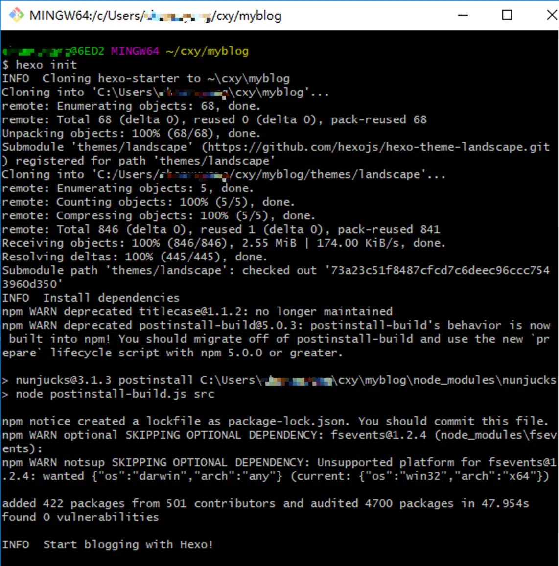Click 'INFO Install dependencies' line
The width and height of the screenshot is (559, 566).
[91, 298]
